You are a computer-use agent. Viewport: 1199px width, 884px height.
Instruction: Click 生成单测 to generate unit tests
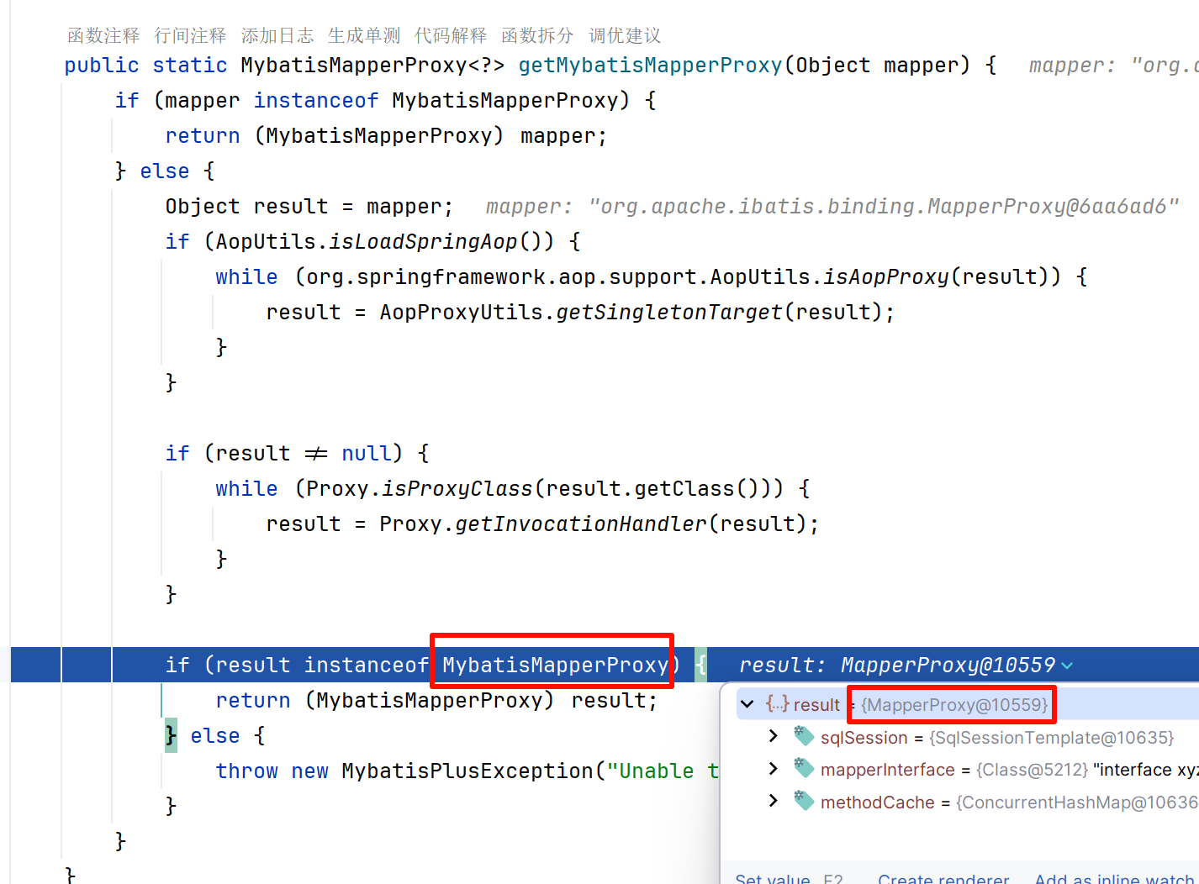tap(364, 35)
